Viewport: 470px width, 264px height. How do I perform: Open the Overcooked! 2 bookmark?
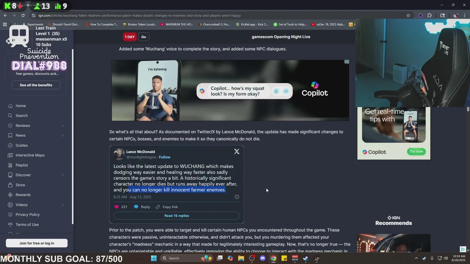pyautogui.click(x=214, y=25)
